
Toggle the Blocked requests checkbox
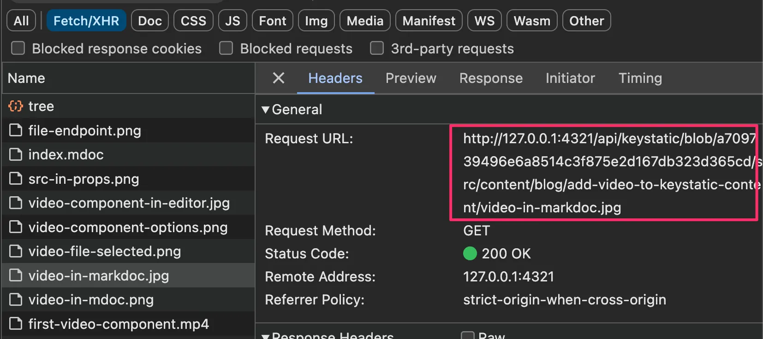point(226,48)
